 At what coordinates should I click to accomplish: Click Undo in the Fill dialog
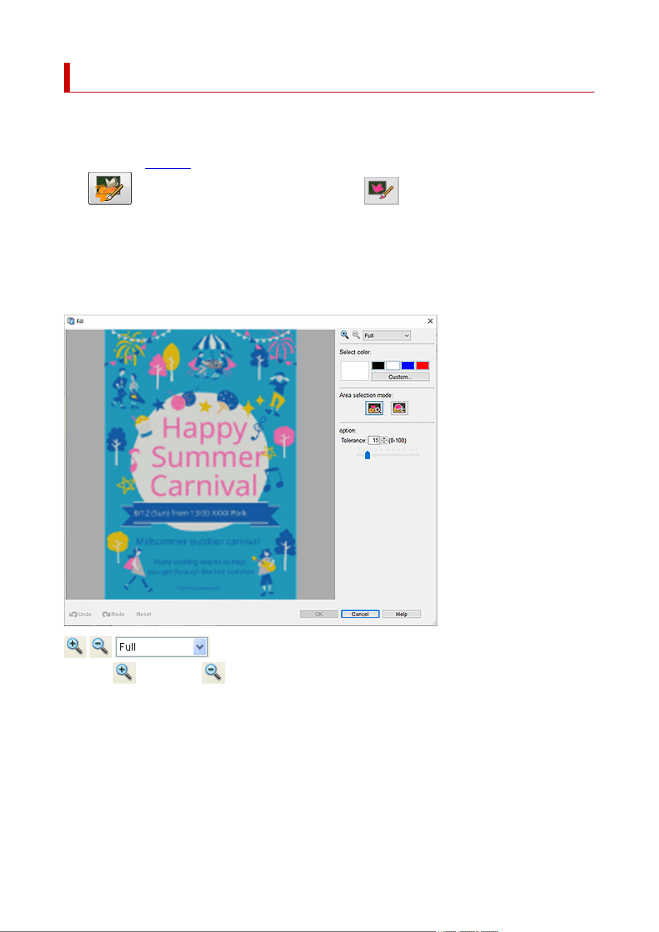(x=80, y=614)
